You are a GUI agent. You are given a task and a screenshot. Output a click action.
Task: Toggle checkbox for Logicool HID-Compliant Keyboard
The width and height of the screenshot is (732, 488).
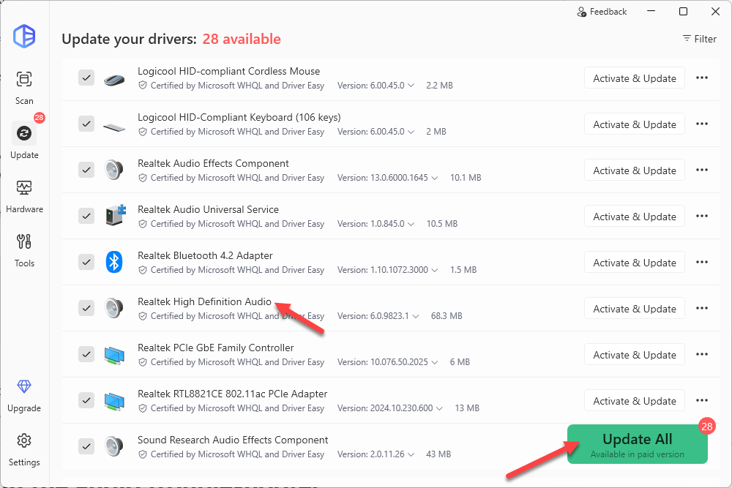(x=86, y=124)
